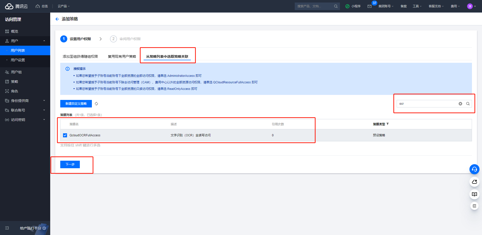Click 给产品打个分 feedback link
Screen dimensions: 482x235
[33, 228]
